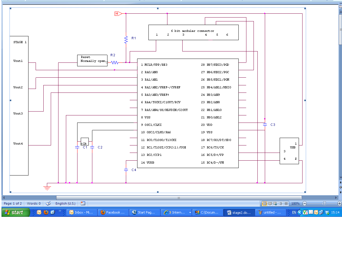This screenshot has width=342, height=257.
Task: Click the picture's top-middle selection handle
Action: point(158,9)
